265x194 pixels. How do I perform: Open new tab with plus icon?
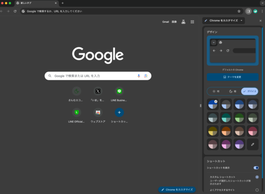click(62, 3)
